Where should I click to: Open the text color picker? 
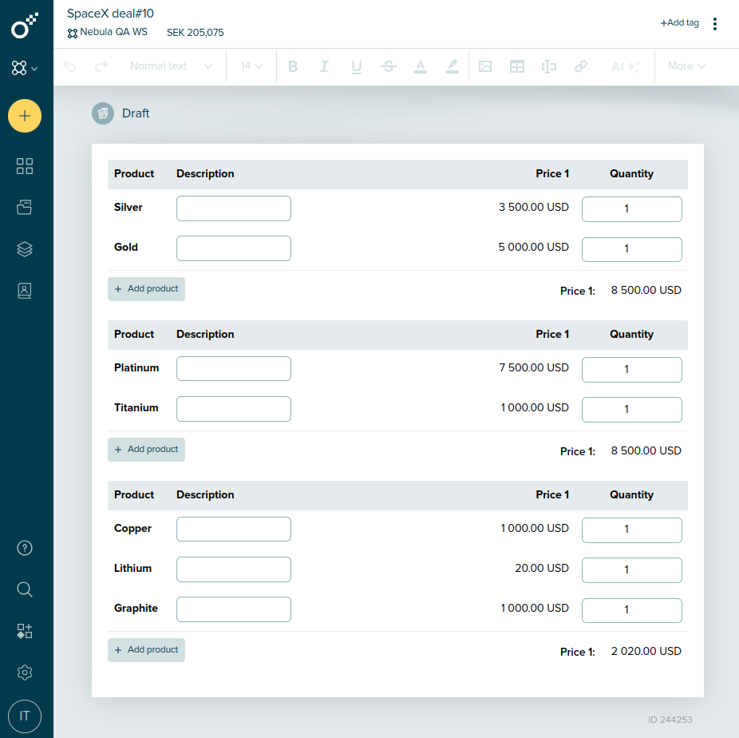[421, 66]
